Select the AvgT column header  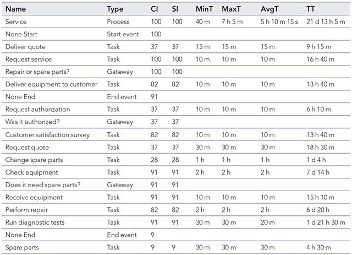pos(270,9)
